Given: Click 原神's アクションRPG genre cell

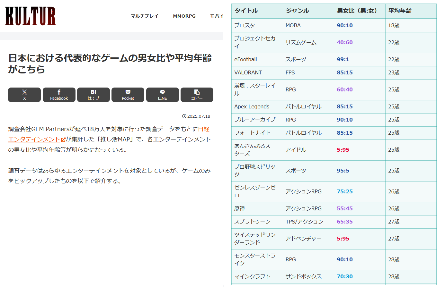Looking at the screenshot, I should tap(308, 208).
